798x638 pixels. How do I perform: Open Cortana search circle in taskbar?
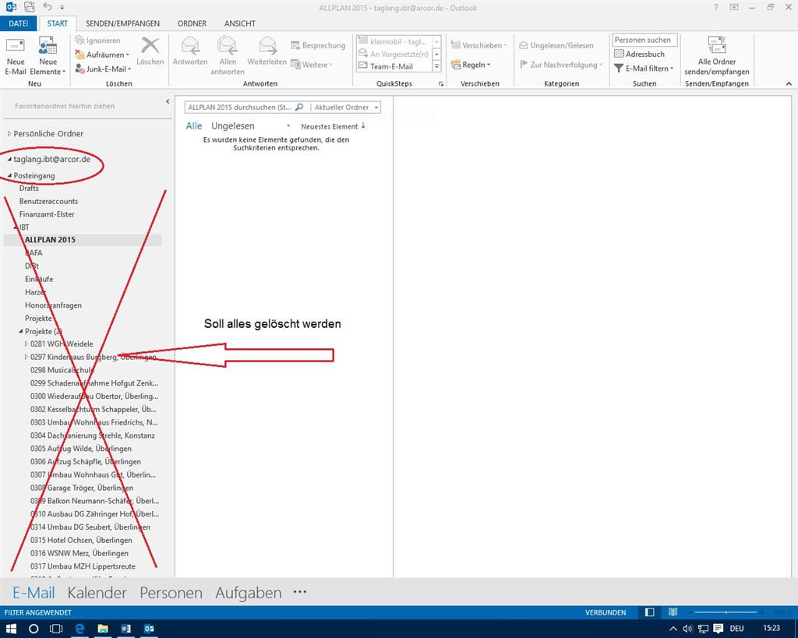click(x=33, y=629)
